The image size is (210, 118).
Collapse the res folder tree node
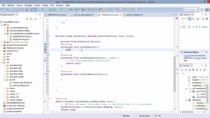(x=2, y=62)
